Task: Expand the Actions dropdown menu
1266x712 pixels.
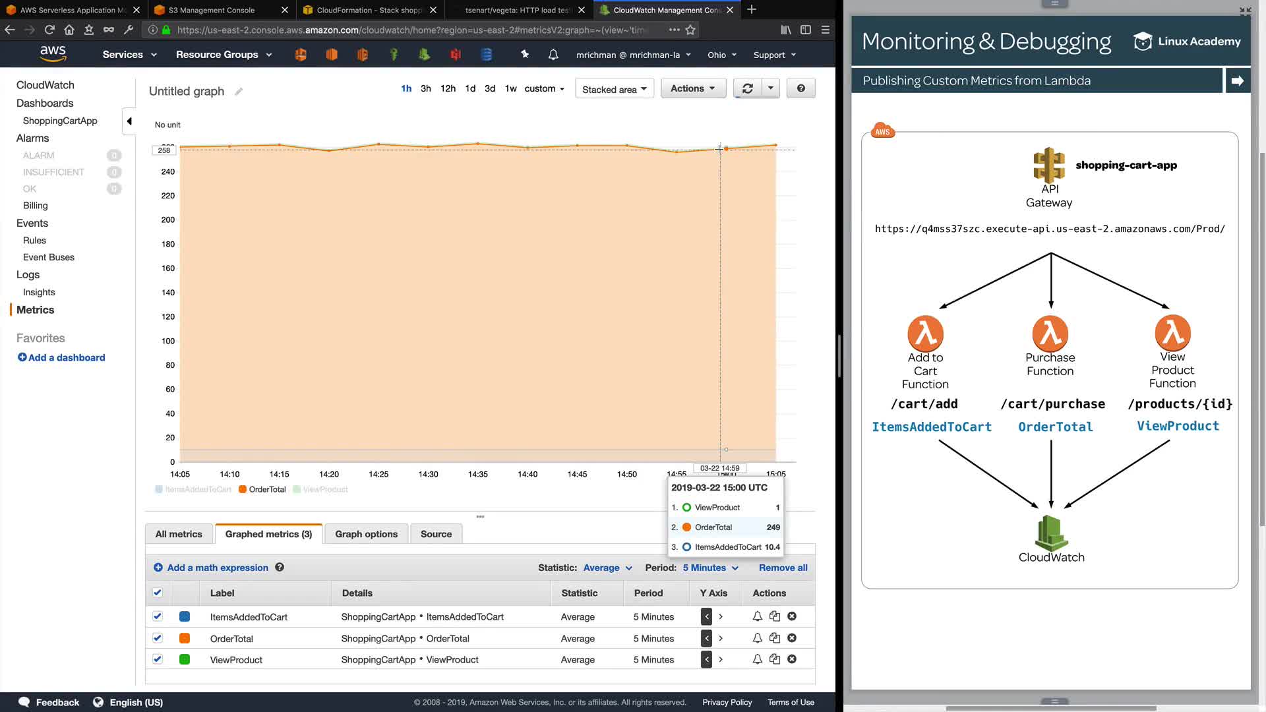Action: (692, 88)
